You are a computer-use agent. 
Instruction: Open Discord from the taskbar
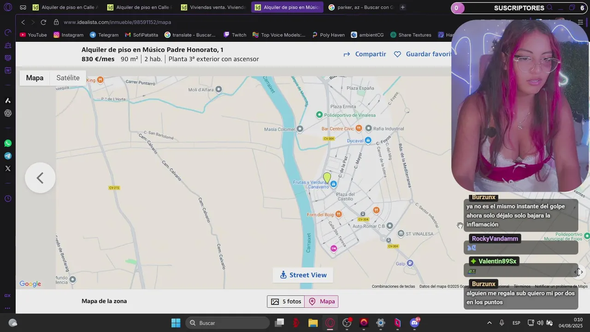point(414,323)
